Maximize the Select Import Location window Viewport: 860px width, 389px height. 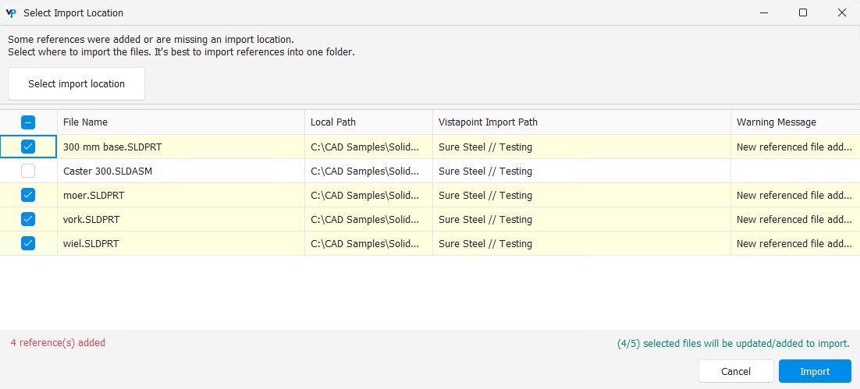(x=802, y=12)
